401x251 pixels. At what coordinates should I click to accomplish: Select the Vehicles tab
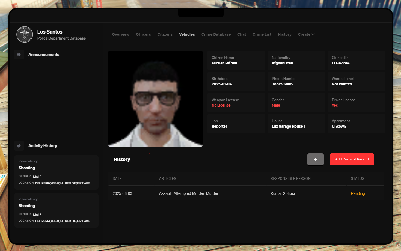(187, 34)
